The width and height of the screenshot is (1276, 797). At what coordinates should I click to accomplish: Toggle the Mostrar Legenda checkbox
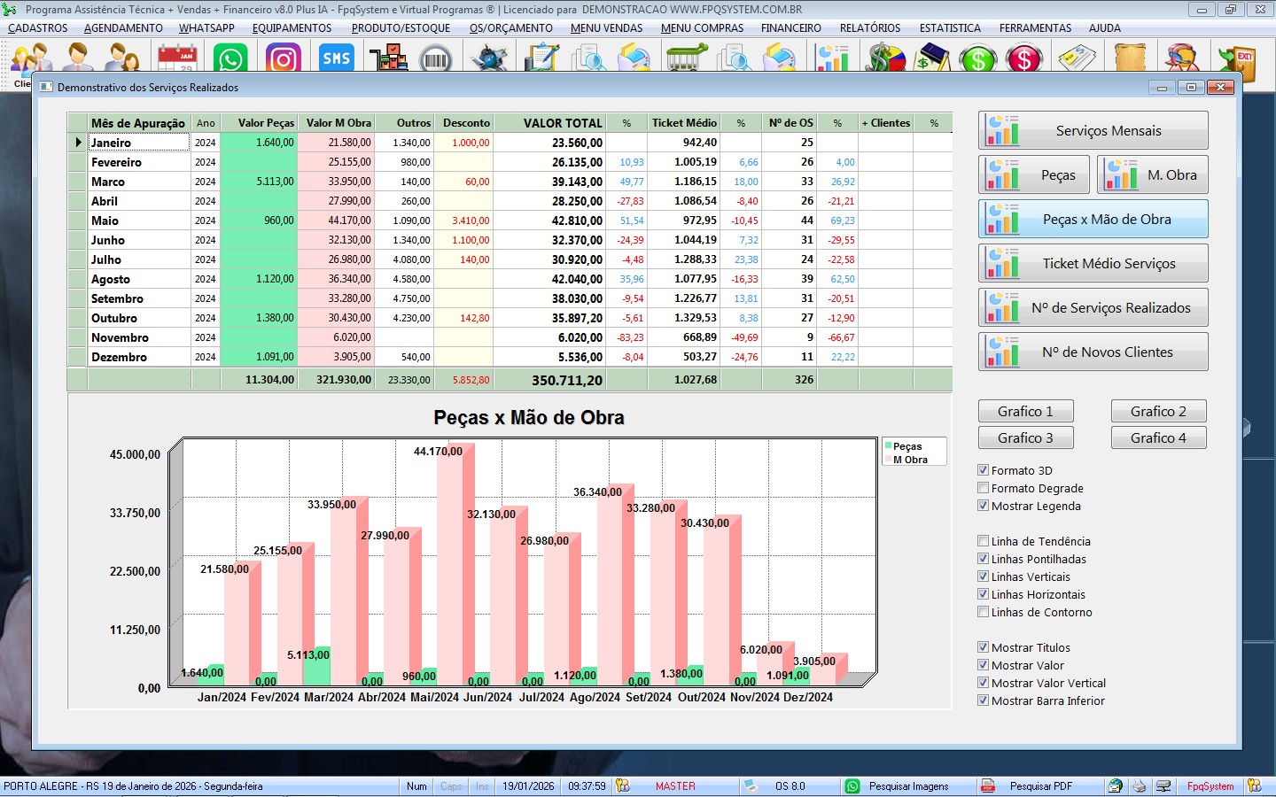(983, 506)
